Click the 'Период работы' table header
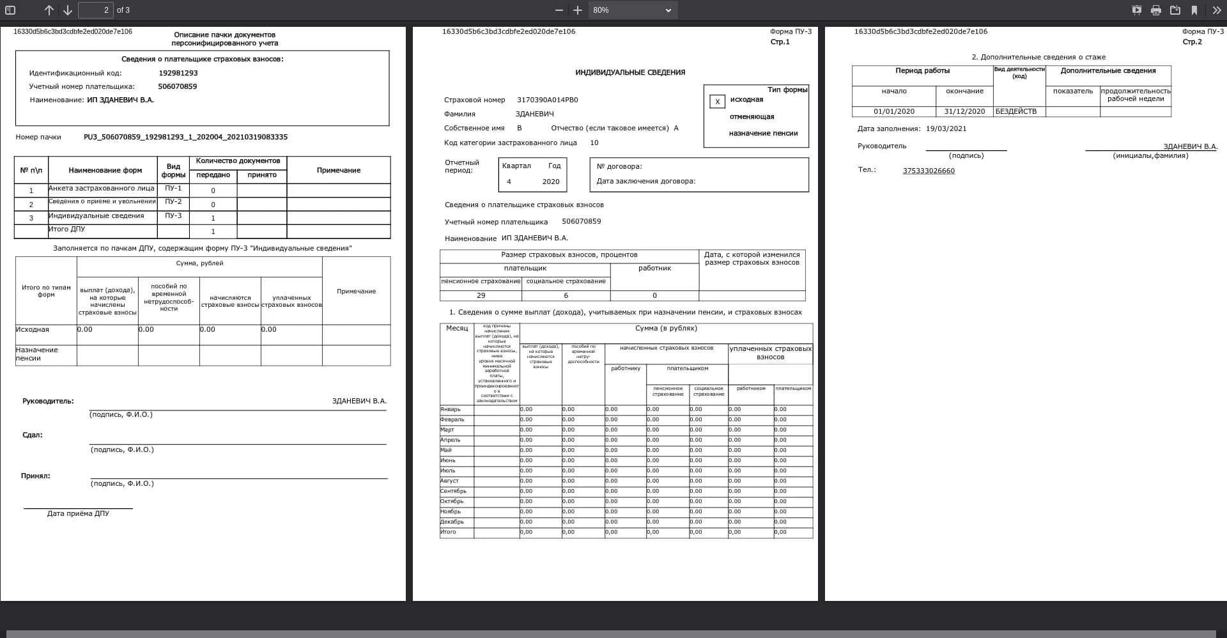 pyautogui.click(x=923, y=70)
